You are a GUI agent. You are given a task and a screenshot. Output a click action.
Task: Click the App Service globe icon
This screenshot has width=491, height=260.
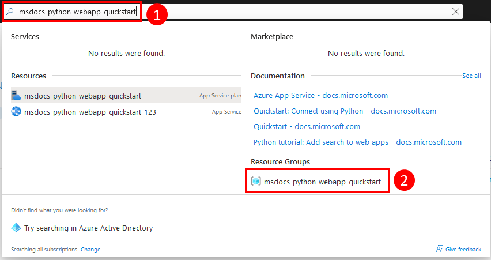point(16,111)
